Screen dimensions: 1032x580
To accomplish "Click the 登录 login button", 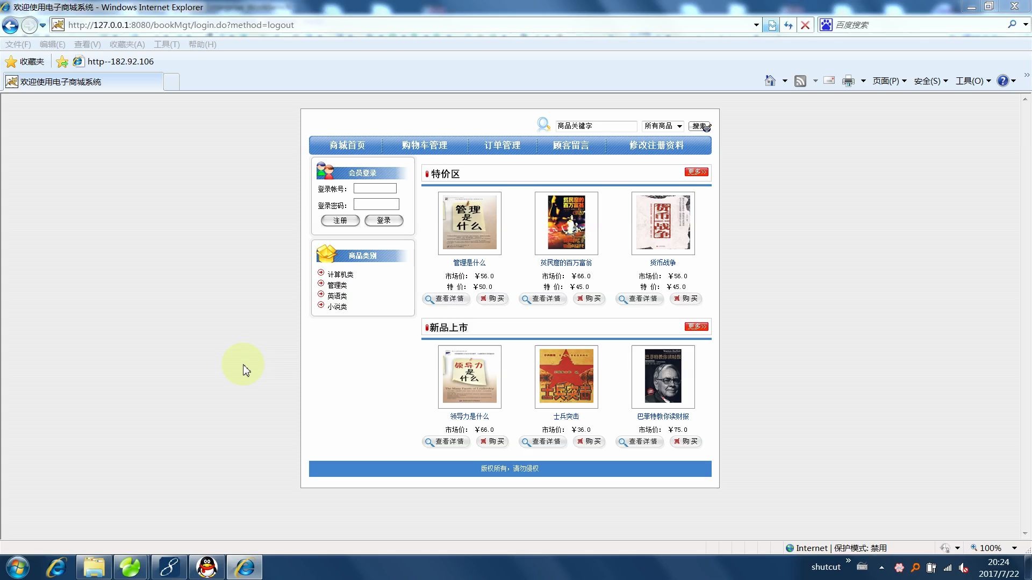I will (x=383, y=220).
